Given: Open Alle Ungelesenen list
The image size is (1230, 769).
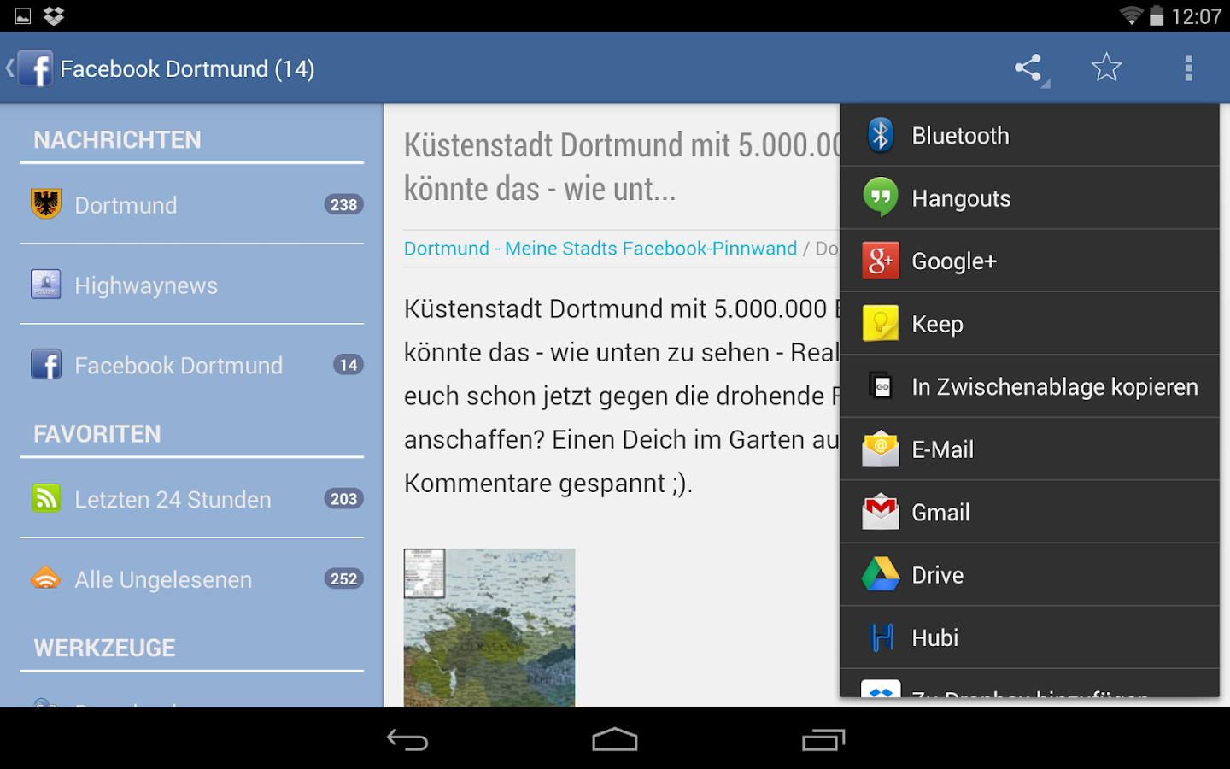Looking at the screenshot, I should pyautogui.click(x=192, y=578).
